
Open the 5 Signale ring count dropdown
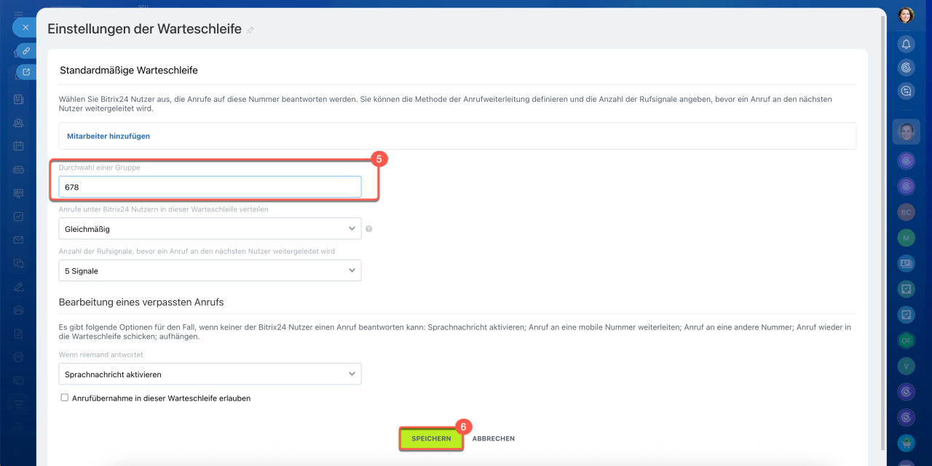210,271
